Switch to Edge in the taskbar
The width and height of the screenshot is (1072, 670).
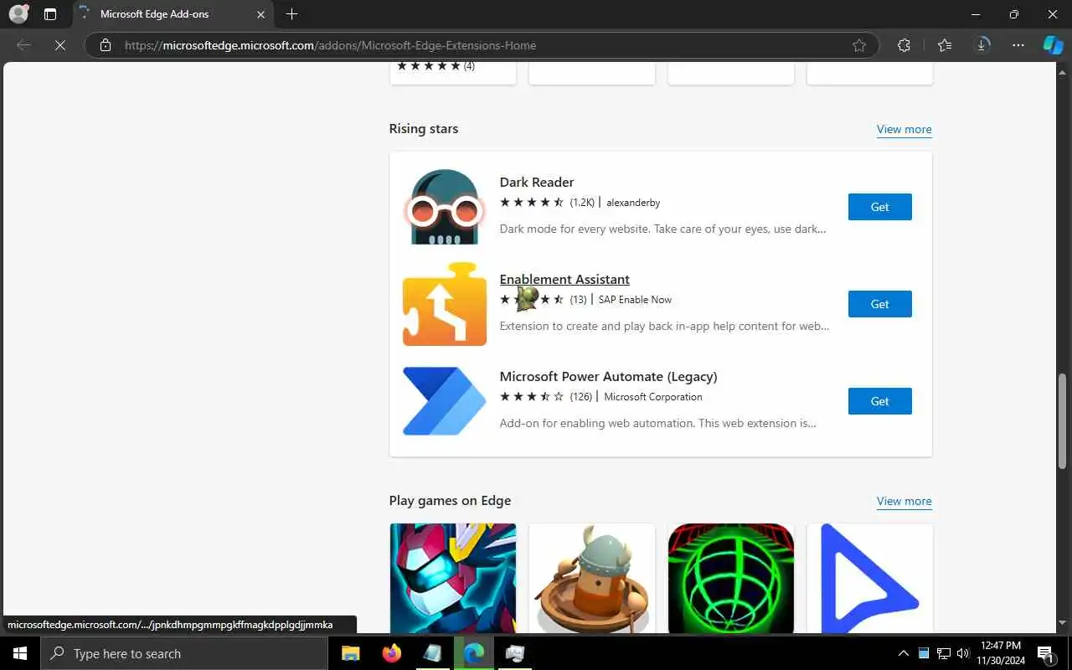[x=474, y=653]
